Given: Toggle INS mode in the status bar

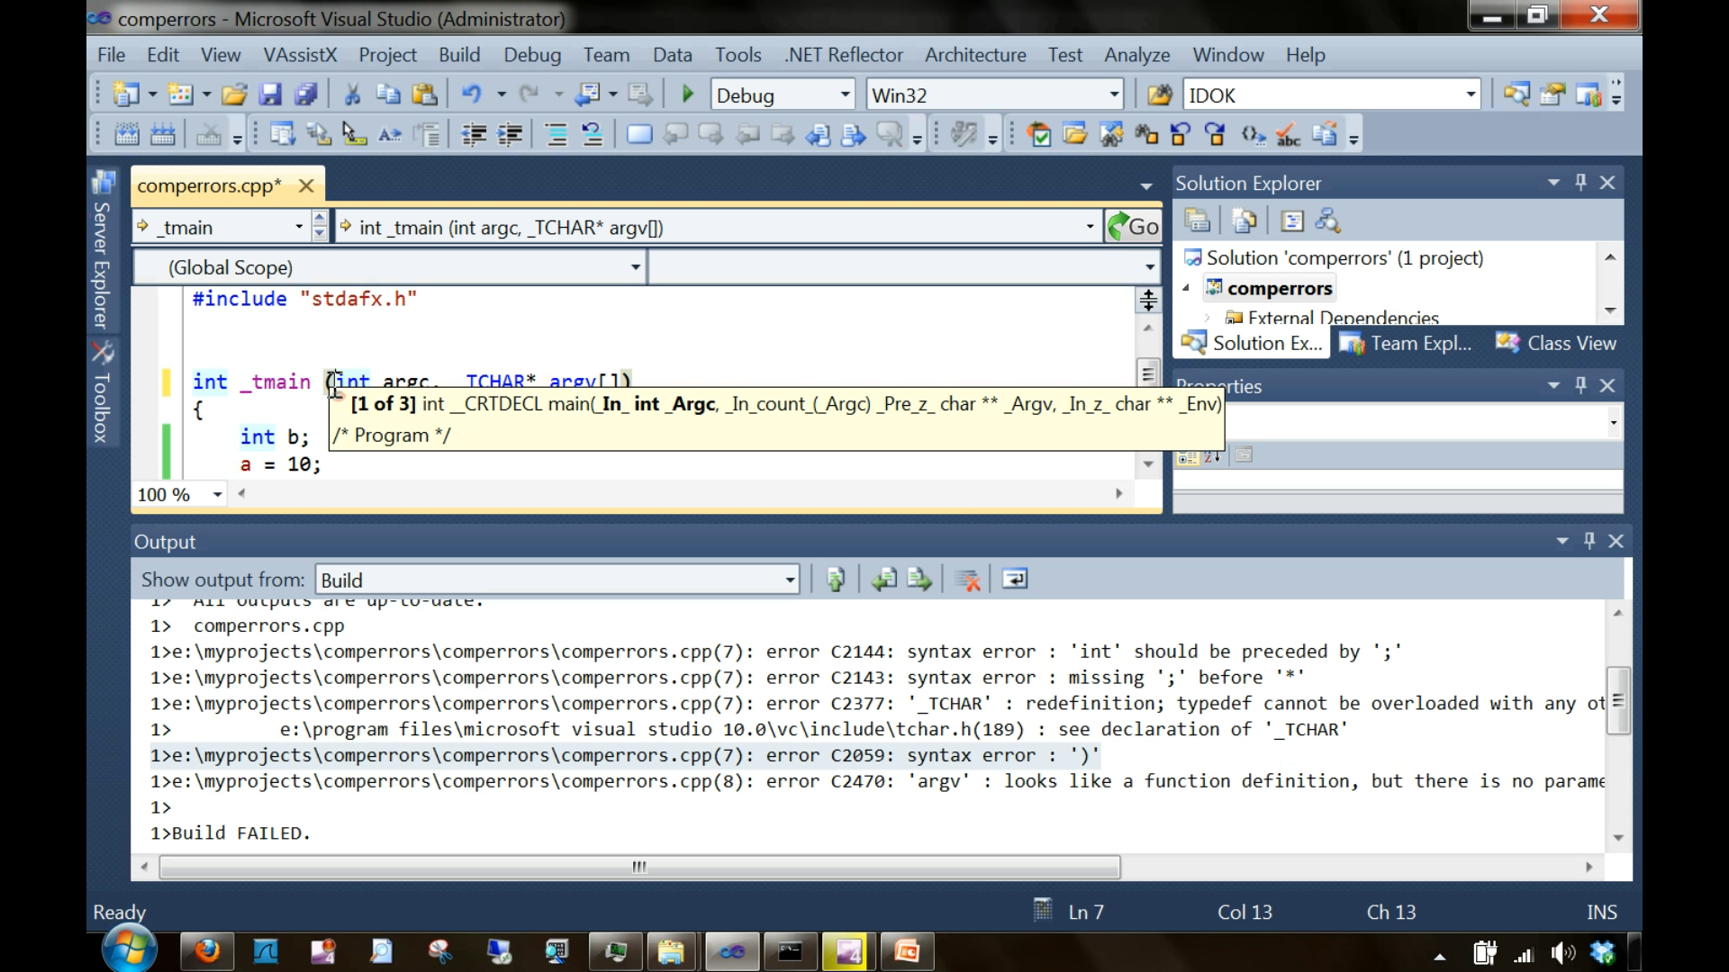Looking at the screenshot, I should coord(1601,912).
